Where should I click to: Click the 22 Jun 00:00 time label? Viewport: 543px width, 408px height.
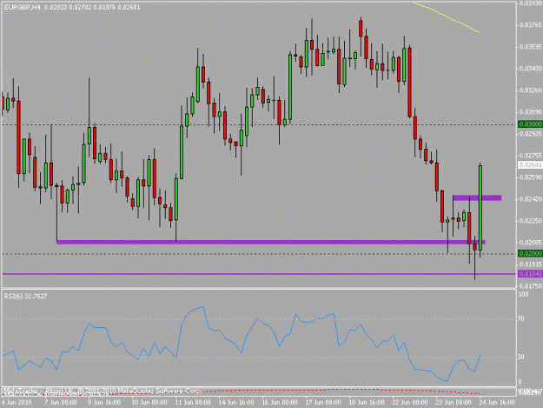tap(410, 403)
